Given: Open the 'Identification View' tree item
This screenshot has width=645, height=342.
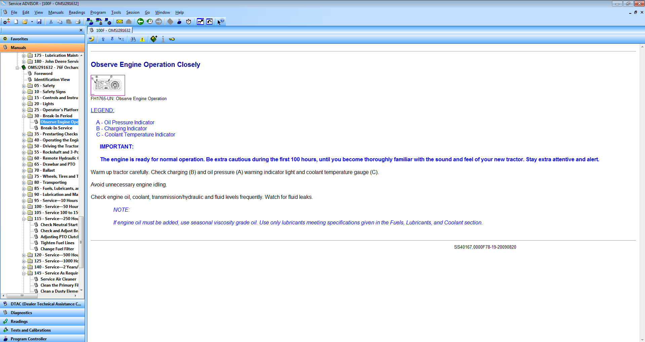Looking at the screenshot, I should click(52, 80).
